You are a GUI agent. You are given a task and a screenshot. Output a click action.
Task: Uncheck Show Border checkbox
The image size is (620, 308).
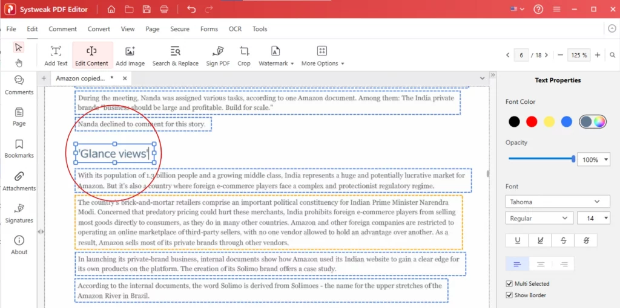coord(509,295)
